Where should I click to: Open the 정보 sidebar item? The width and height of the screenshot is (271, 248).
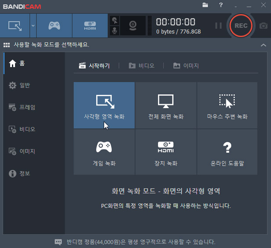pos(34,173)
